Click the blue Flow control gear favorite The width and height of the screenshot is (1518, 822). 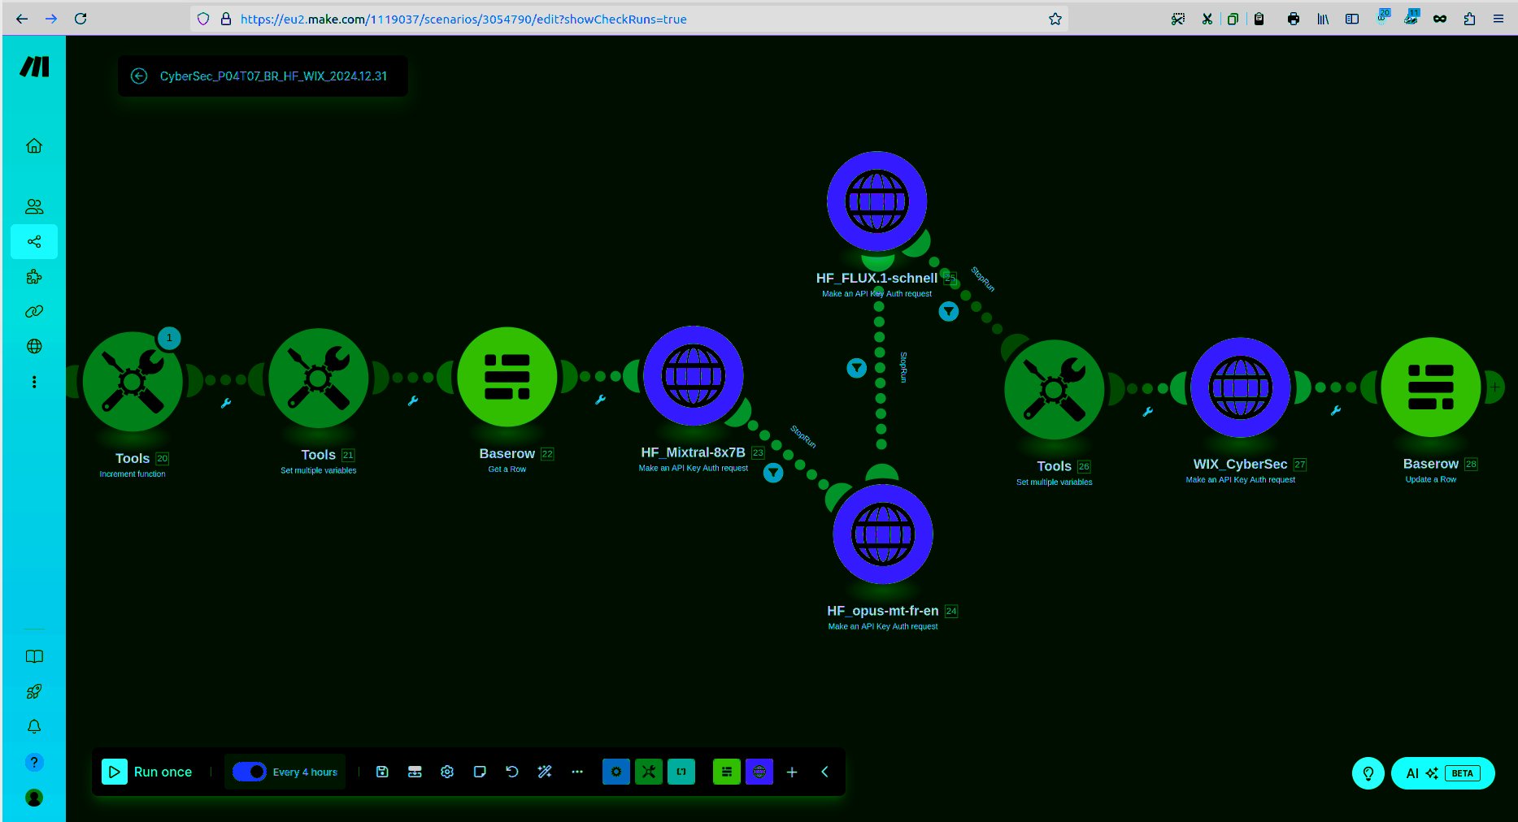click(616, 772)
